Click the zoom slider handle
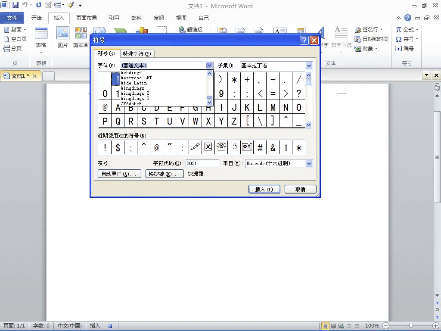 [x=411, y=326]
